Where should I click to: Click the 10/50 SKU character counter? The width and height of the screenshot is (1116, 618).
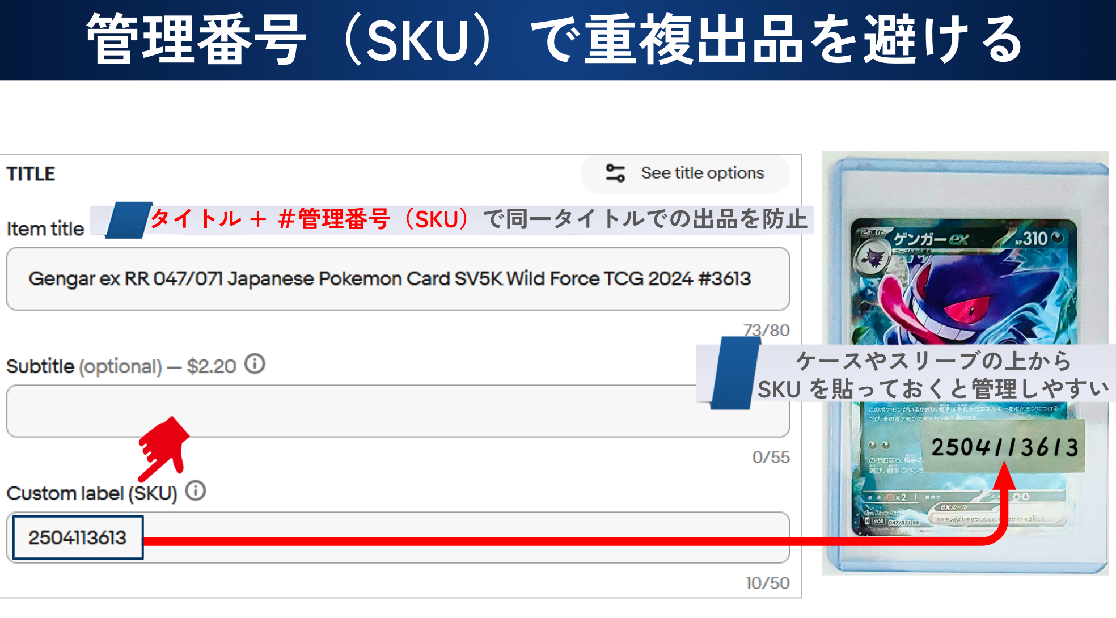767,583
